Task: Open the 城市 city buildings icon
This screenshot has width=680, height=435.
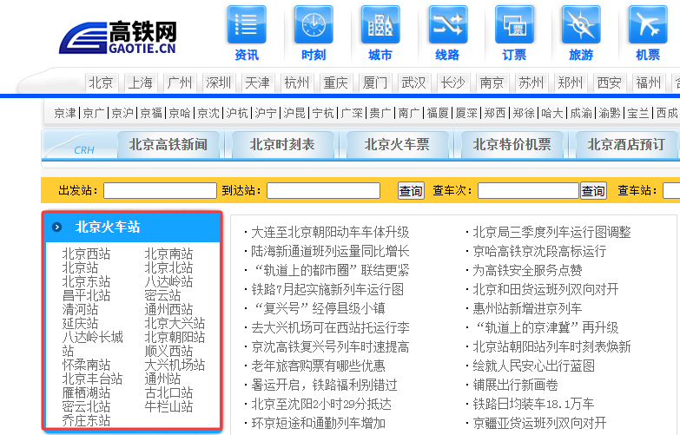Action: tap(380, 25)
